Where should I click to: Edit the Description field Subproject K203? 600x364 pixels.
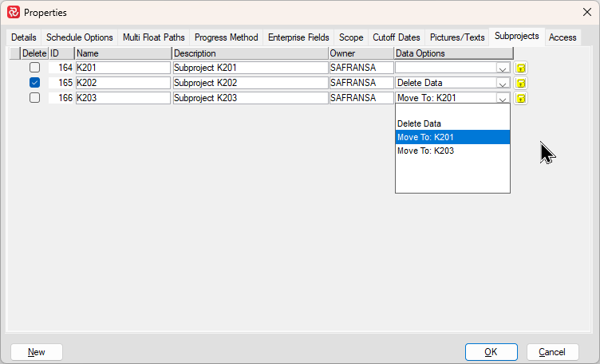(x=251, y=98)
